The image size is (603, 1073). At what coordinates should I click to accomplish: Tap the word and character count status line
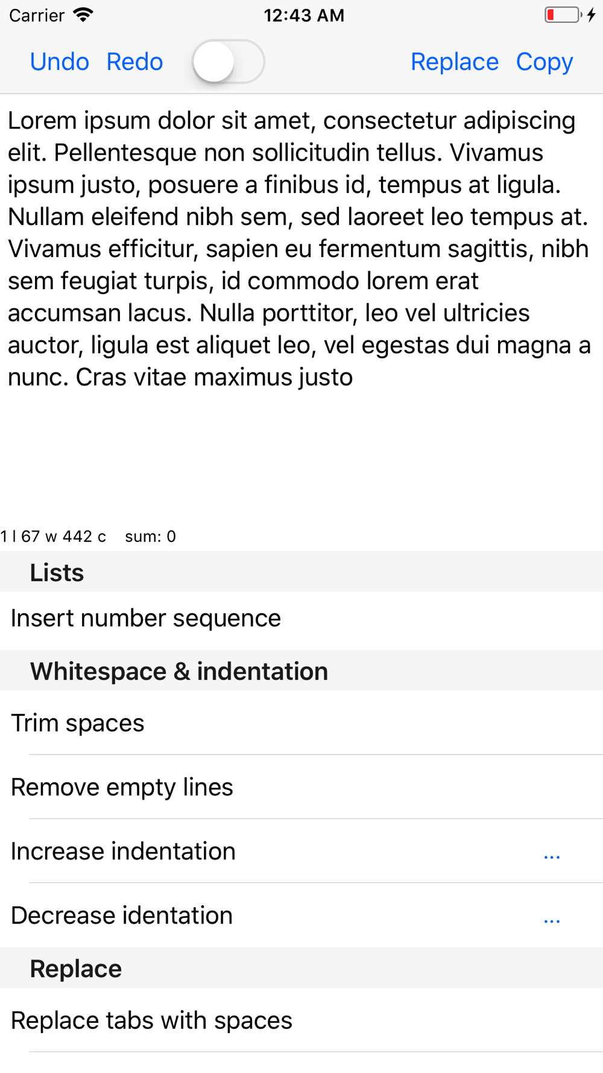[88, 536]
